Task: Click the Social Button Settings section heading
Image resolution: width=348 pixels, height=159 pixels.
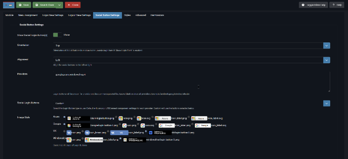Action: [x=31, y=25]
